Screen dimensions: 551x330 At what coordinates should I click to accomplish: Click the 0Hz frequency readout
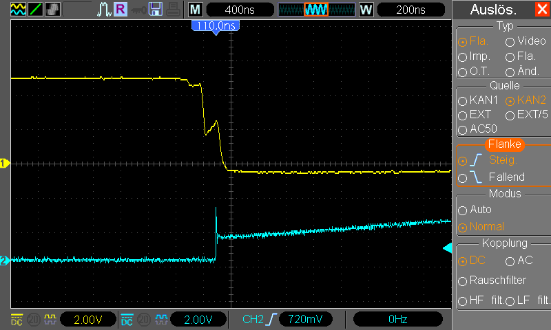tap(398, 319)
